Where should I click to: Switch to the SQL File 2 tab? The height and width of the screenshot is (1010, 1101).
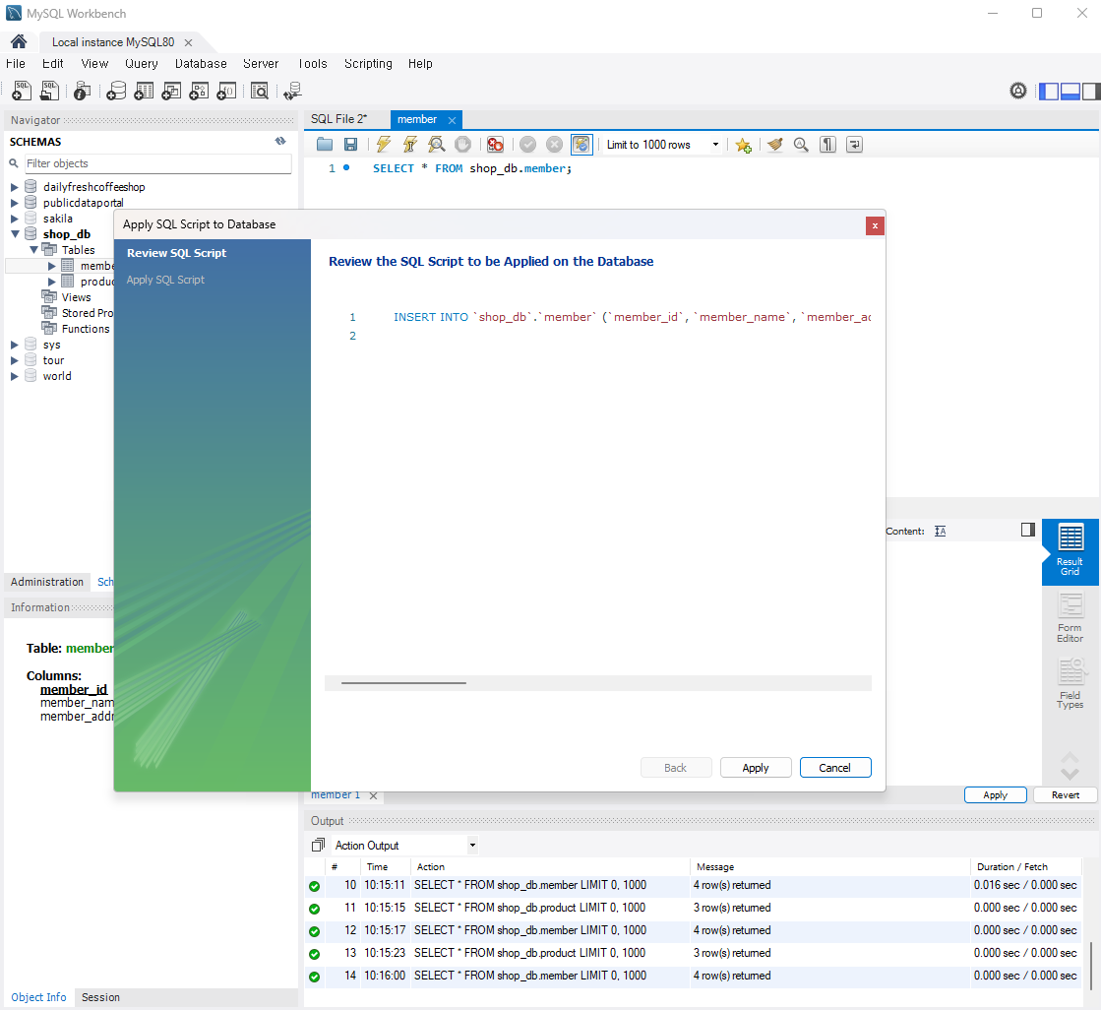tap(339, 119)
